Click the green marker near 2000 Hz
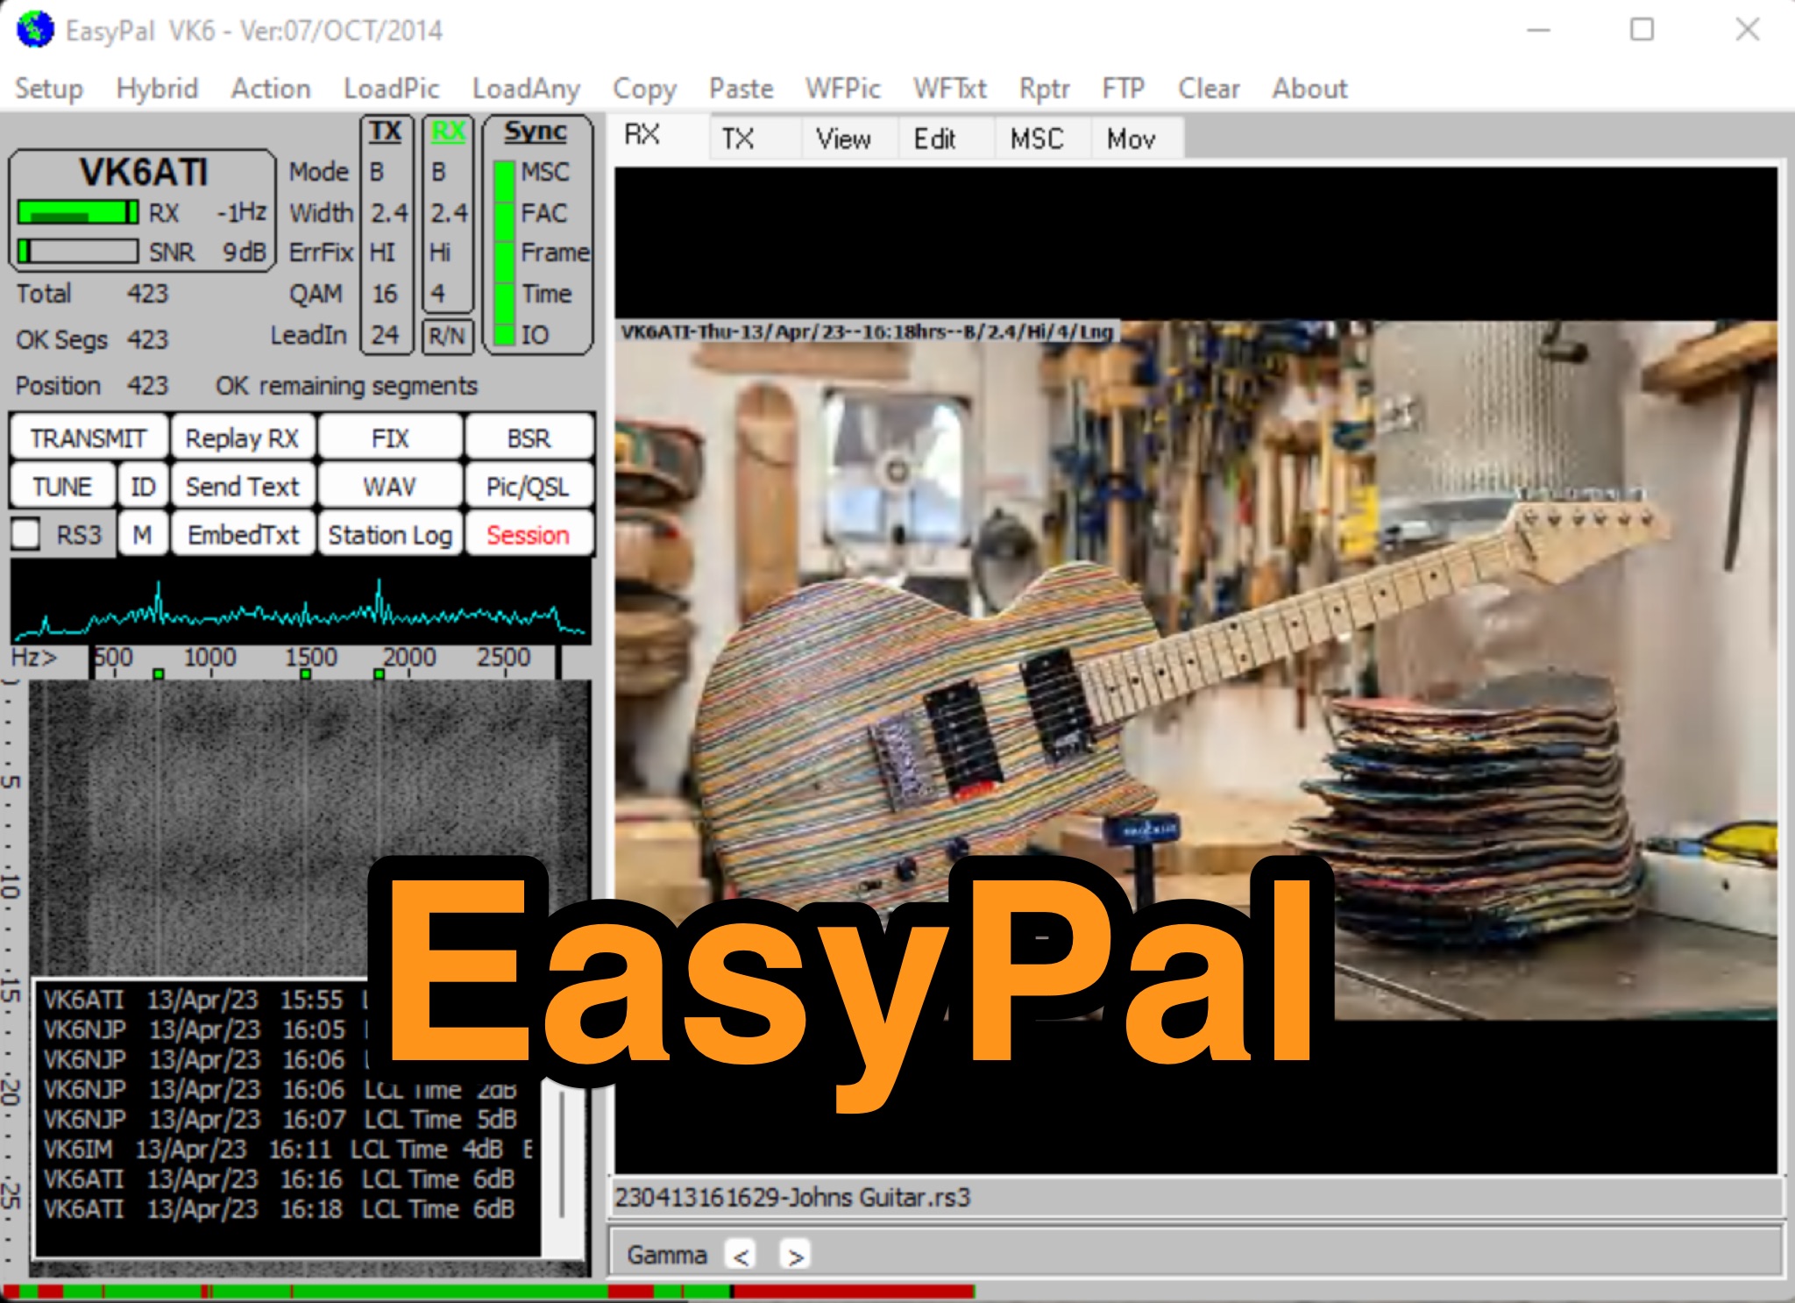The height and width of the screenshot is (1303, 1795). pos(379,674)
